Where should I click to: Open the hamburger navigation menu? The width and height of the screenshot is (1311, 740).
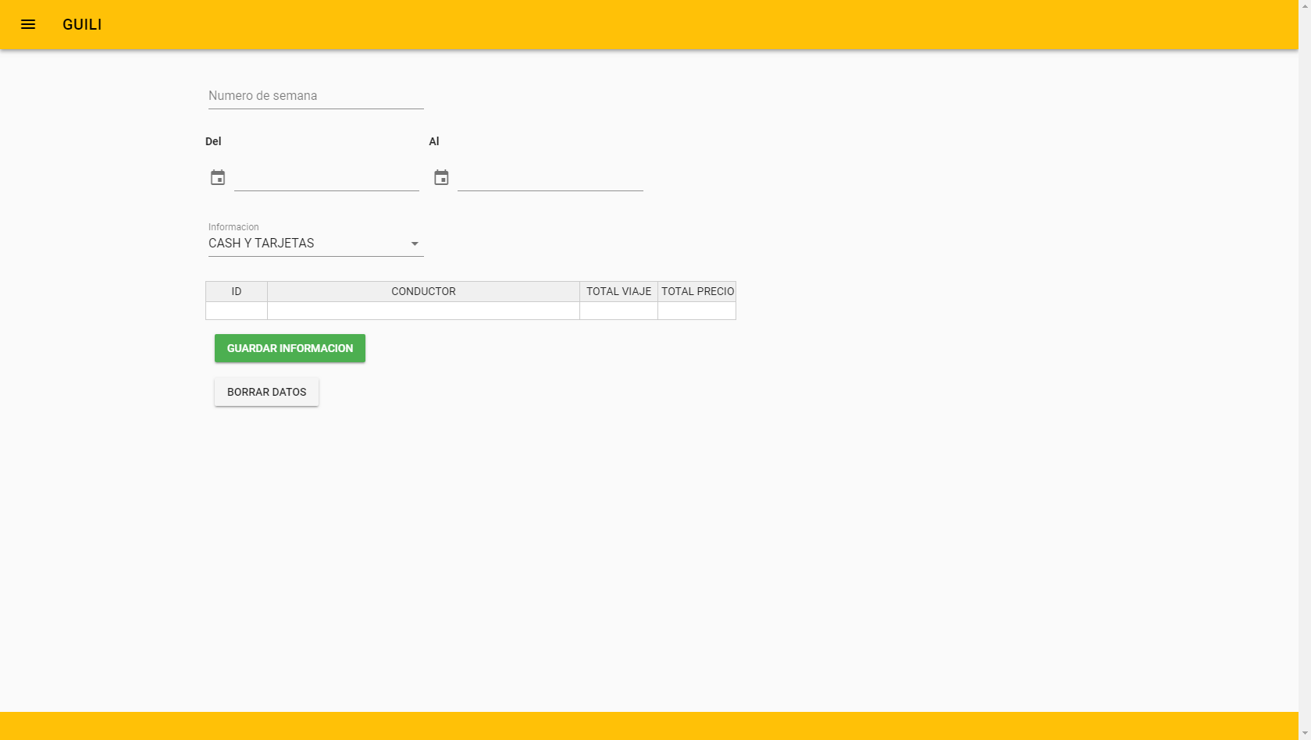(28, 24)
